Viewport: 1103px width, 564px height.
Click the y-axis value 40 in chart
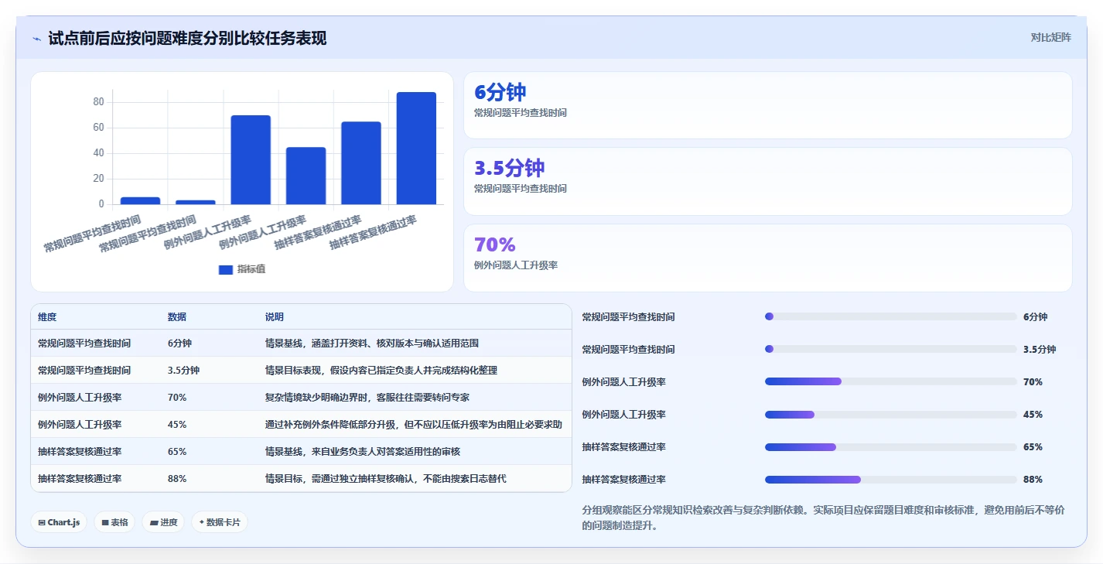(98, 153)
